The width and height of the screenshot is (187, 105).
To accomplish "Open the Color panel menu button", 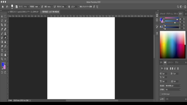I will pos(186,14).
